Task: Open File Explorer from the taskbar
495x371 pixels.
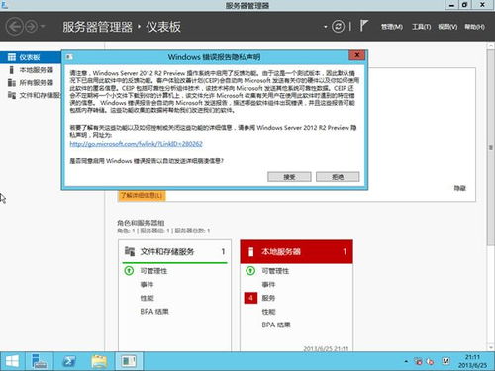Action: click(x=99, y=362)
